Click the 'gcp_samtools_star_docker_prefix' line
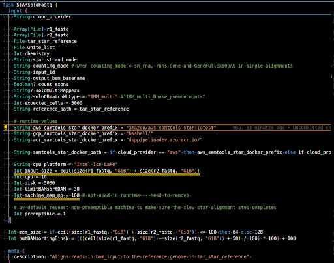 [83, 133]
